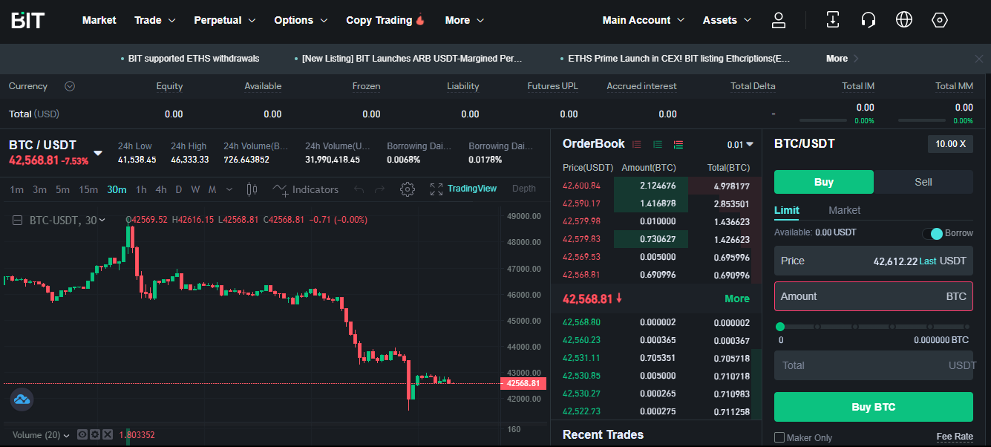
Task: Show More in the OrderBook
Action: coord(737,298)
